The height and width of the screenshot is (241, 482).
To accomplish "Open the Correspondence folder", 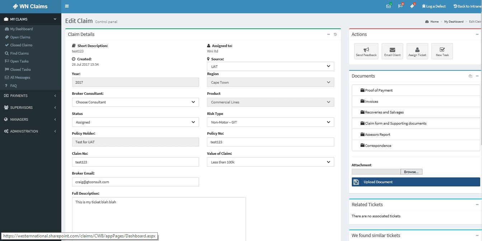I will 416,145.
